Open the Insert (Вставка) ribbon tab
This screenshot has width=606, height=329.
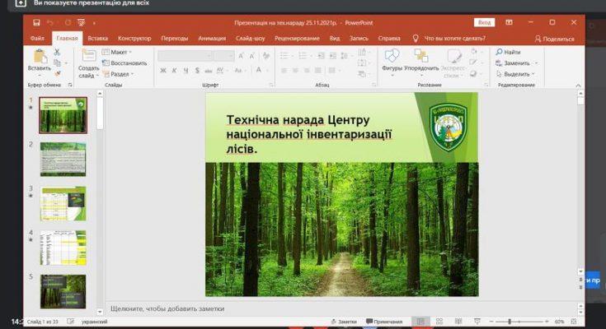(x=97, y=38)
